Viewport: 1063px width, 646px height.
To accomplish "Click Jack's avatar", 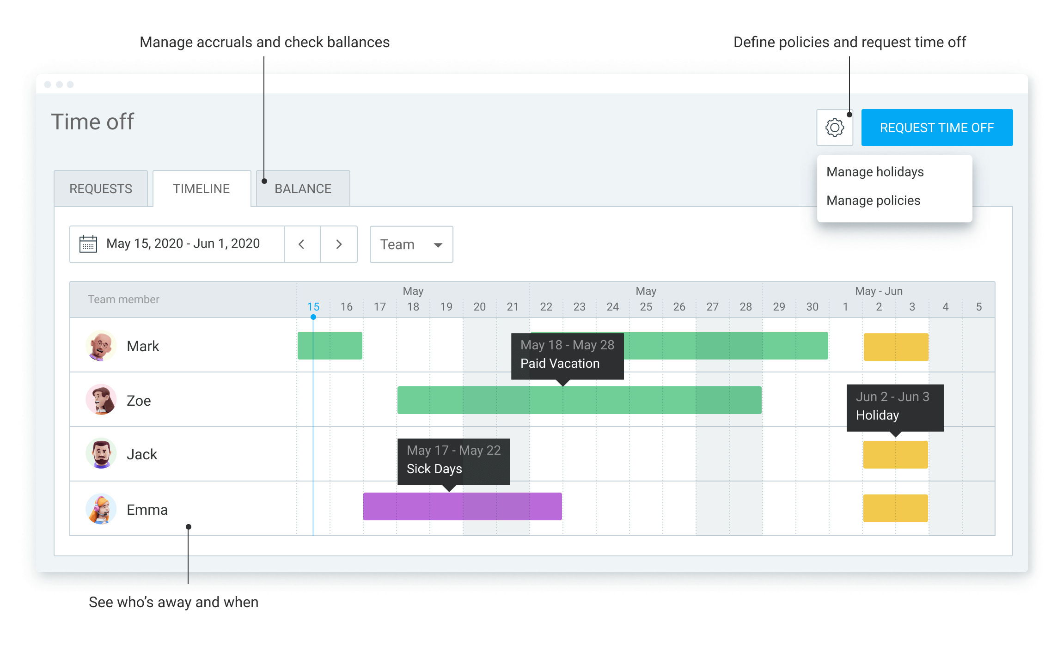I will [x=101, y=454].
